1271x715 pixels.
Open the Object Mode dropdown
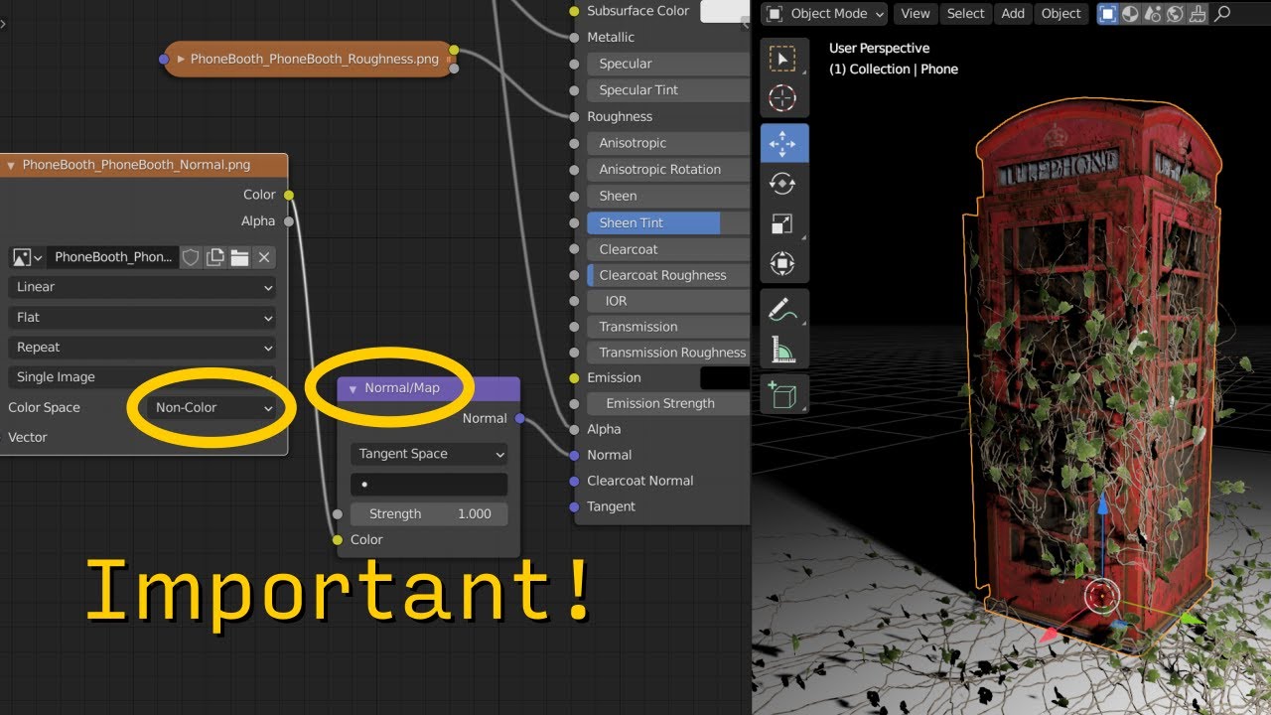(x=823, y=14)
